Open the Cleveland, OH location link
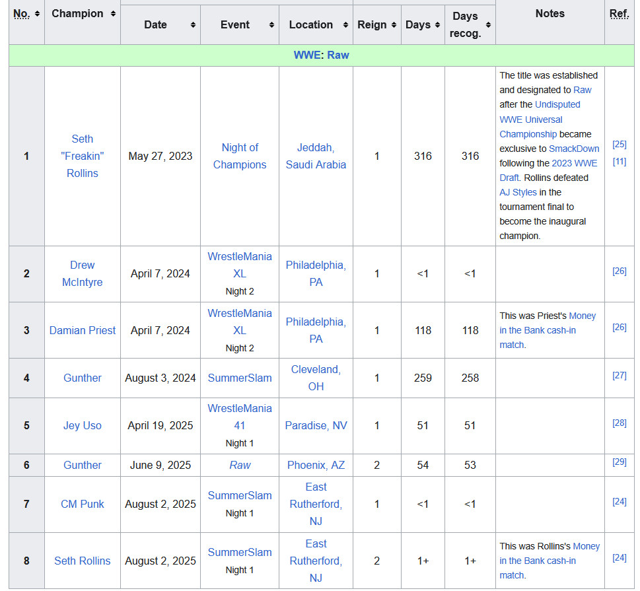The width and height of the screenshot is (640, 591). point(316,378)
